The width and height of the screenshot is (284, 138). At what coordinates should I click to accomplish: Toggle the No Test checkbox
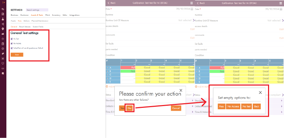[x=12, y=39]
